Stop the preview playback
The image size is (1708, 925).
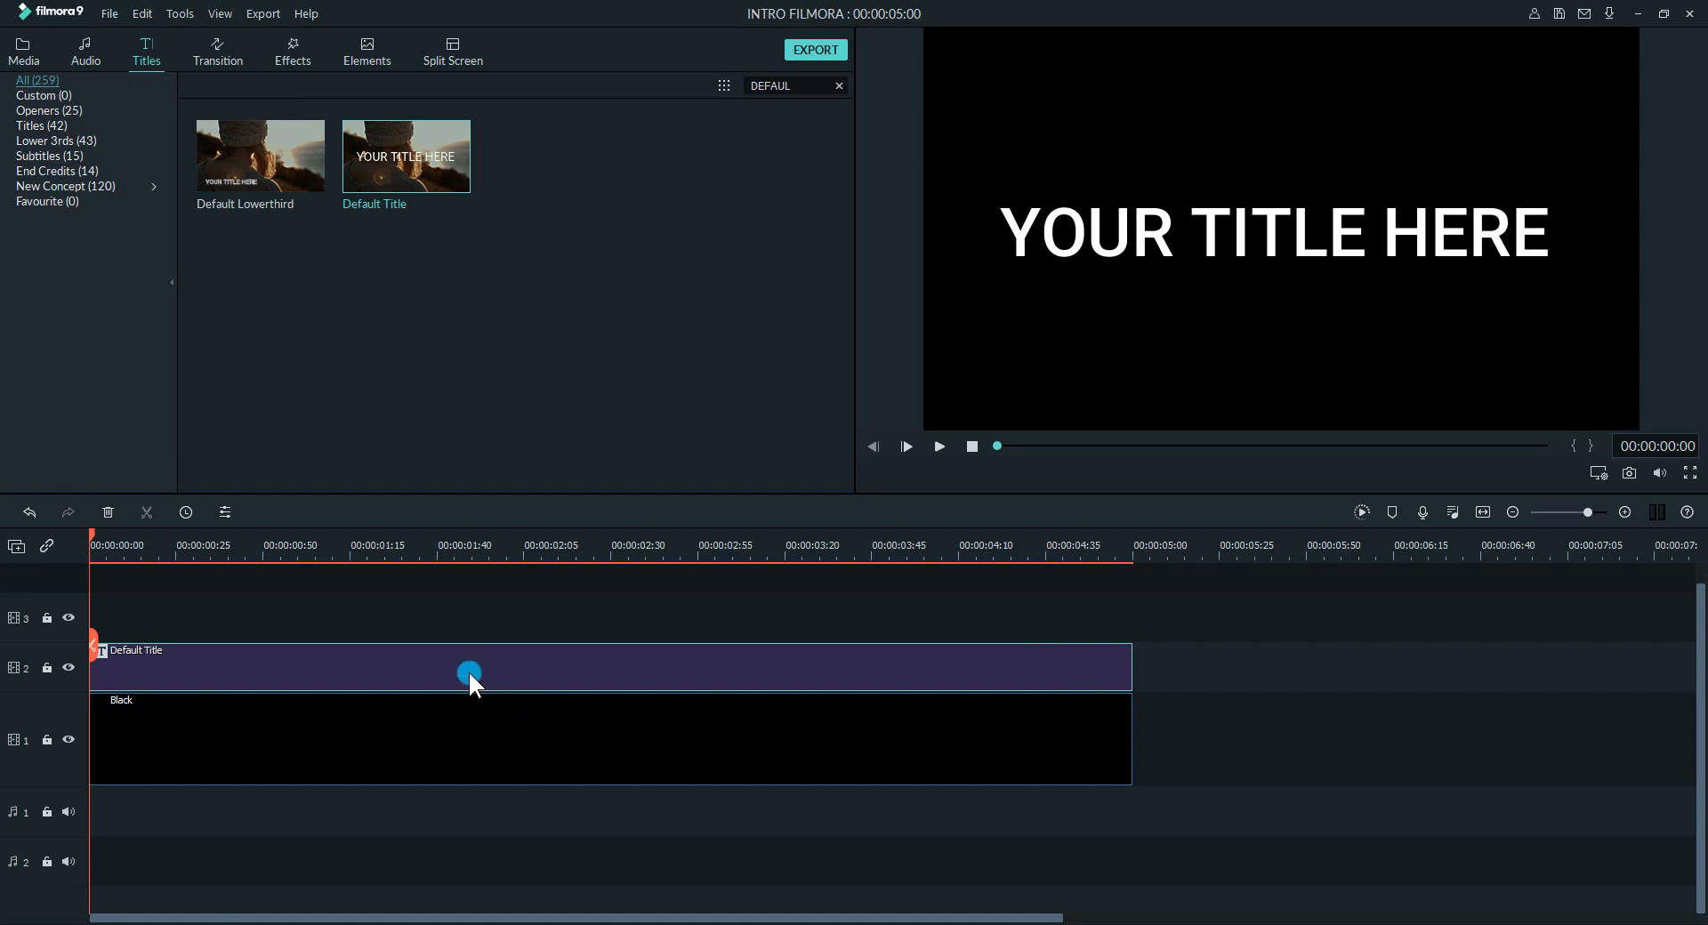[972, 446]
